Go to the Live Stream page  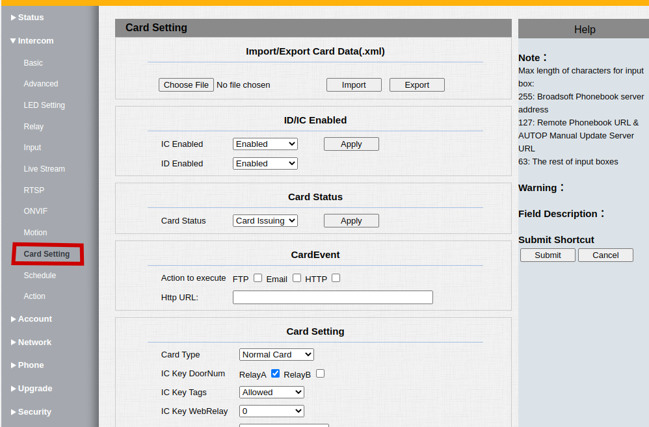pyautogui.click(x=44, y=169)
